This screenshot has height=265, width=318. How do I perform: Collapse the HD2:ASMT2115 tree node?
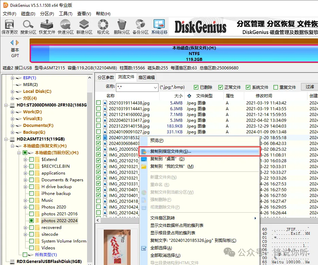pos(6,139)
